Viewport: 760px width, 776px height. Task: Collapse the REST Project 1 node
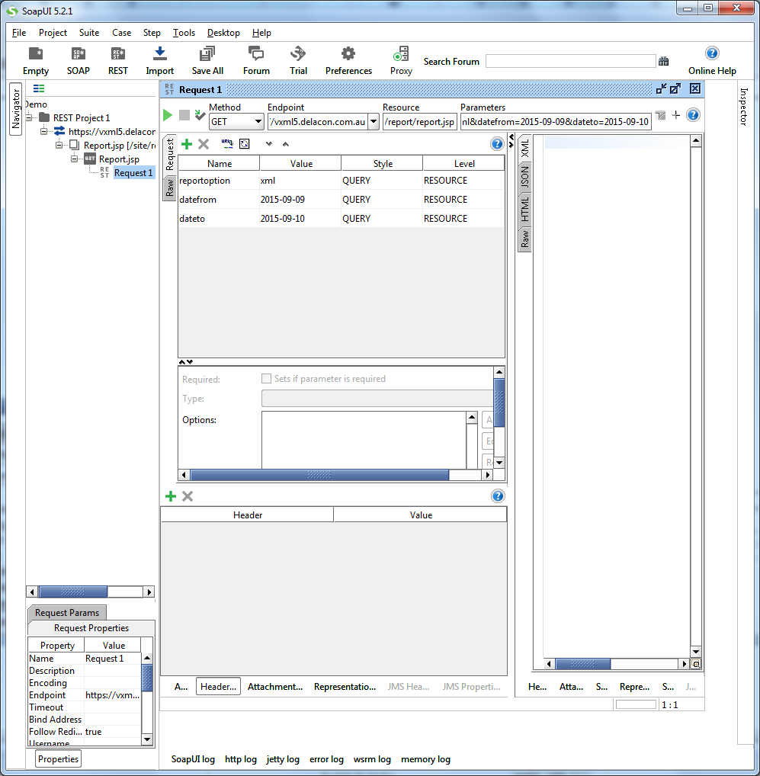tap(29, 118)
